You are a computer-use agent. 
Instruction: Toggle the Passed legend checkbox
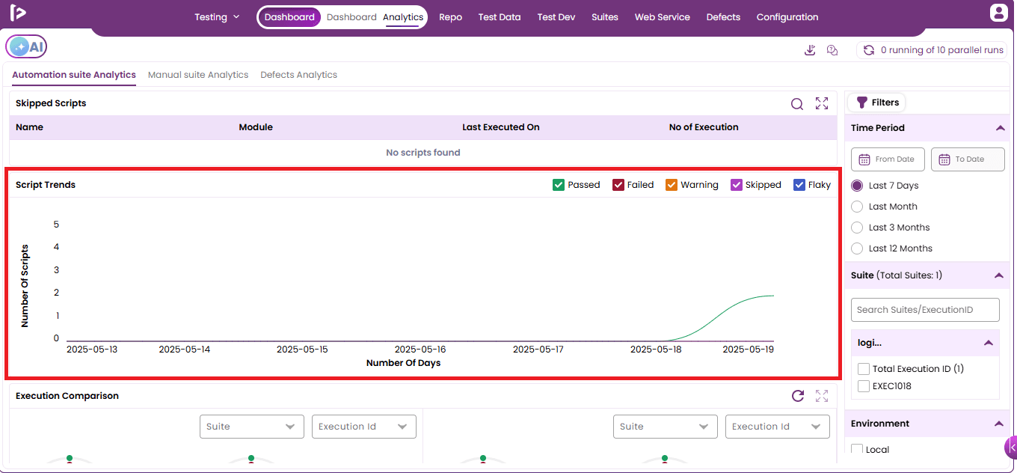pos(559,185)
